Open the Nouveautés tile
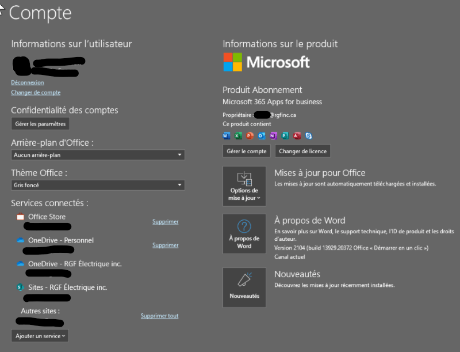460x352 pixels. coord(244,287)
